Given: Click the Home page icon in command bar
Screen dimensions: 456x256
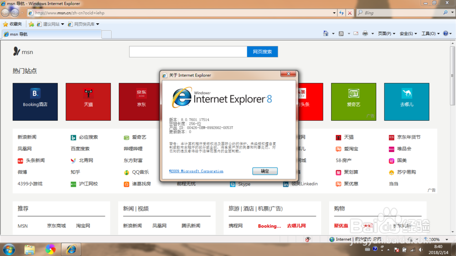Looking at the screenshot, I should pyautogui.click(x=326, y=33).
